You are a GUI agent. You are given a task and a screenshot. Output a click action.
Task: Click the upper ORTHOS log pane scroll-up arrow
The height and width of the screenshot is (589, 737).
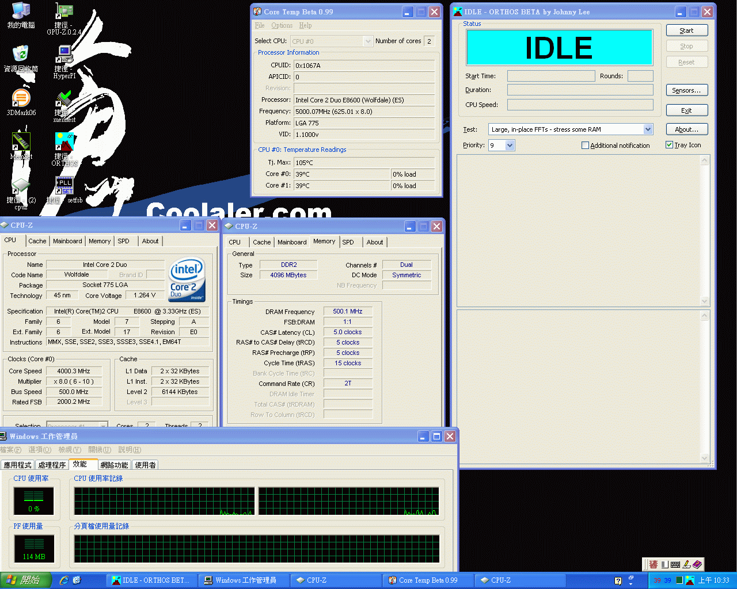[705, 160]
